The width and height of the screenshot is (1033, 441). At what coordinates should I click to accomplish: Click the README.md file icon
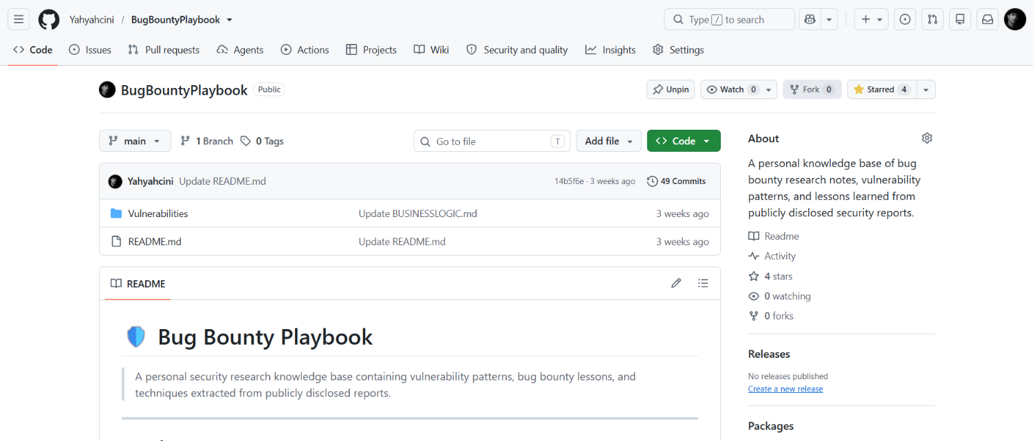pyautogui.click(x=116, y=242)
